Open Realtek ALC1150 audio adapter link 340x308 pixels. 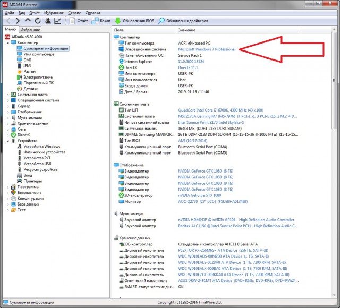click(237, 226)
